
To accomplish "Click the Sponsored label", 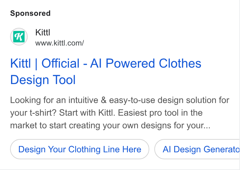I will [x=30, y=13].
